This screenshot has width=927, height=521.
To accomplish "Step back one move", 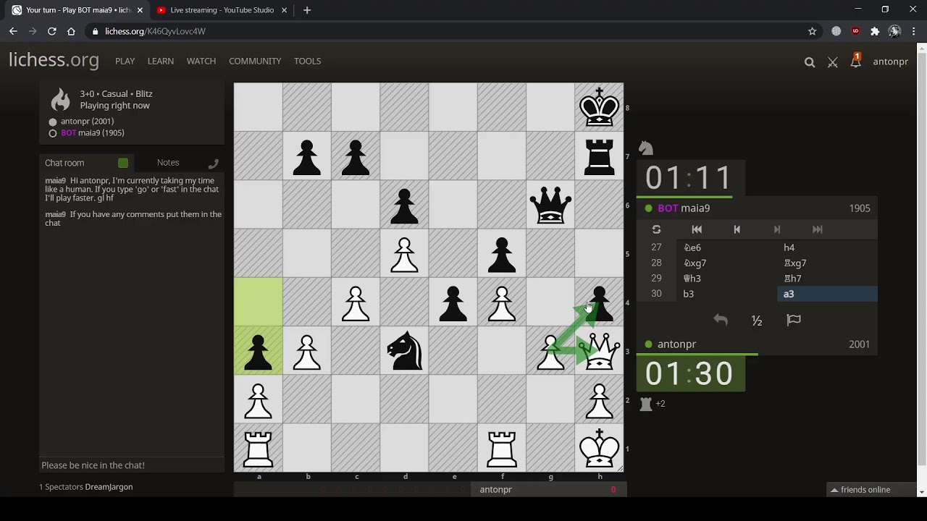I will click(737, 229).
